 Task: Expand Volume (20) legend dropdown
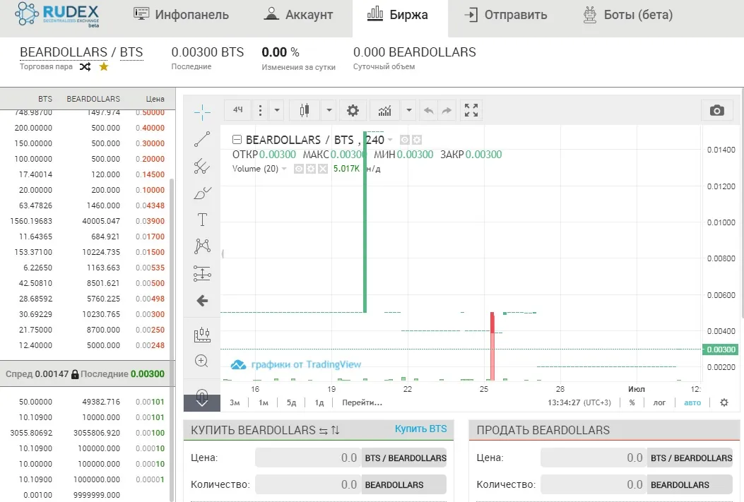click(x=284, y=169)
